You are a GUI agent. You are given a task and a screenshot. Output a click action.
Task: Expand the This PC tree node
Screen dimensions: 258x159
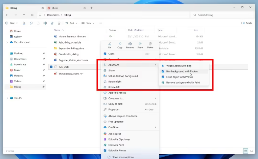[x=7, y=98]
